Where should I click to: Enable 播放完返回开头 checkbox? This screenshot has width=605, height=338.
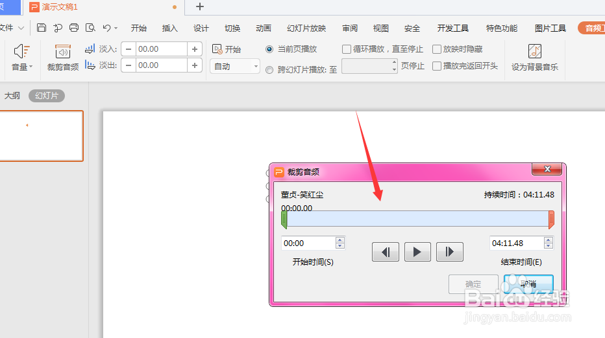437,66
